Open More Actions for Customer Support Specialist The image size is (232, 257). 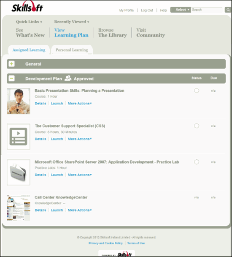point(80,139)
